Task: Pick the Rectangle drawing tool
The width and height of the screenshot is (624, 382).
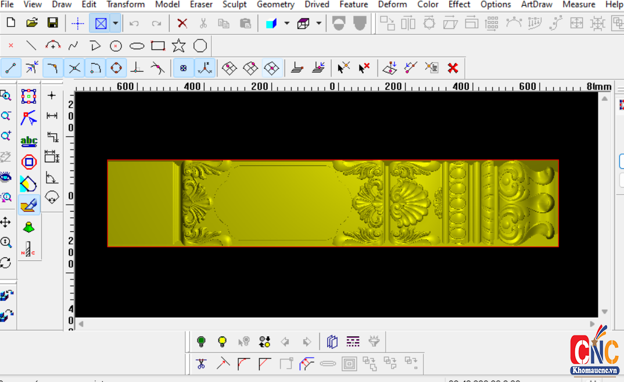Action: coord(157,45)
